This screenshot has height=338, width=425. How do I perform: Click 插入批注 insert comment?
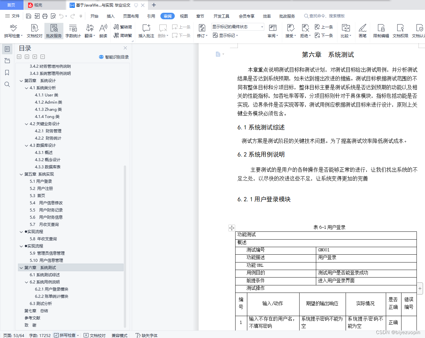coord(146,31)
